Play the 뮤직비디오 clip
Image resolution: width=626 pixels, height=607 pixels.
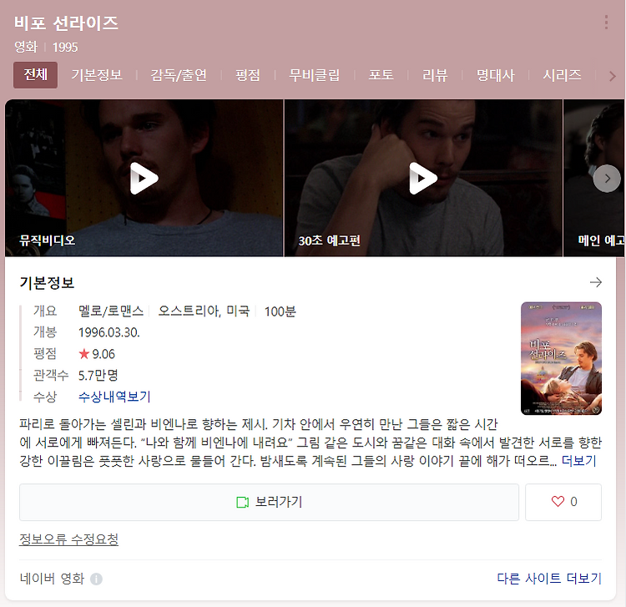(144, 178)
